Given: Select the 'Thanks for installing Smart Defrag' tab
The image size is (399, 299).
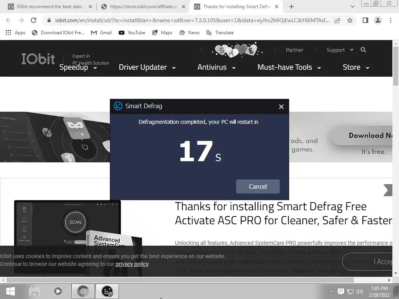Looking at the screenshot, I should click(236, 7).
